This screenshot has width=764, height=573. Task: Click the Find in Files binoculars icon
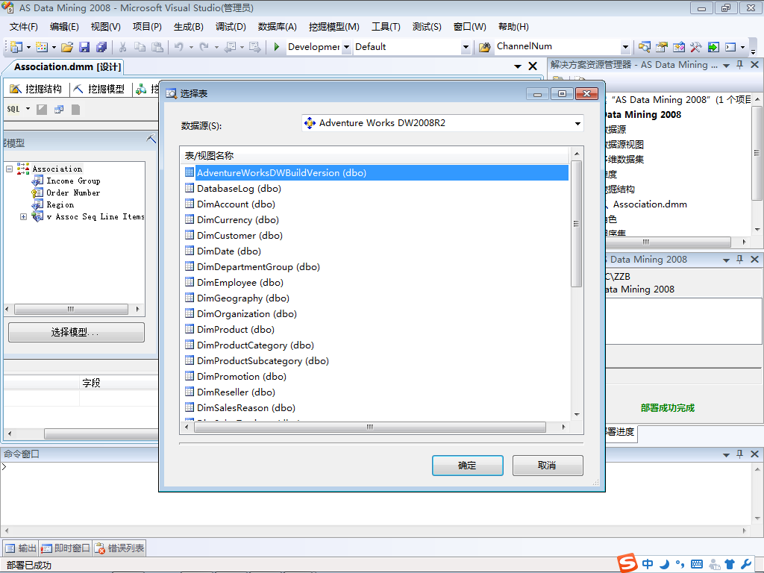[x=484, y=47]
